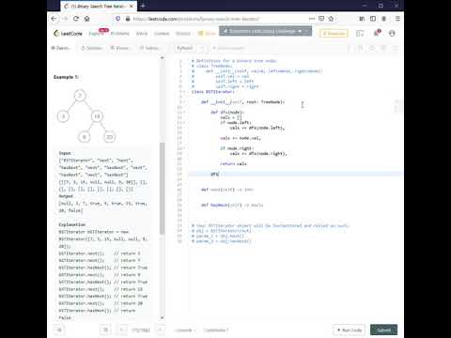Toggle the Firefox sidebar icon
This screenshot has width=451, height=338.
(x=373, y=19)
